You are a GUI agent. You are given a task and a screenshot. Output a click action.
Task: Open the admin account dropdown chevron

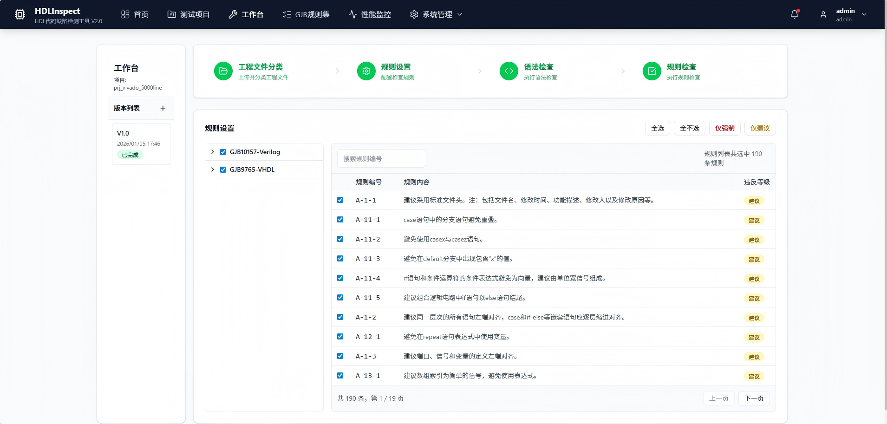tap(864, 14)
